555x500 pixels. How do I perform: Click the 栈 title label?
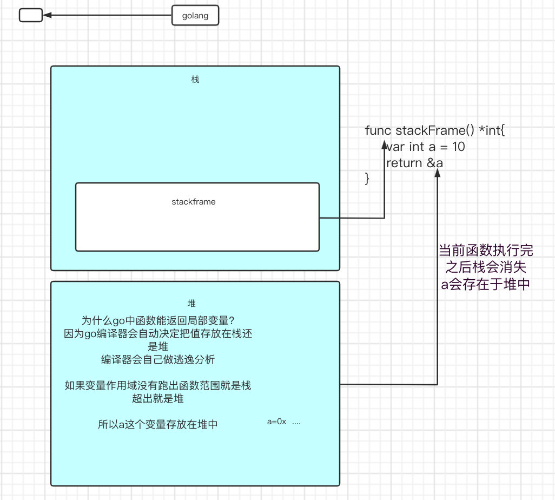195,79
